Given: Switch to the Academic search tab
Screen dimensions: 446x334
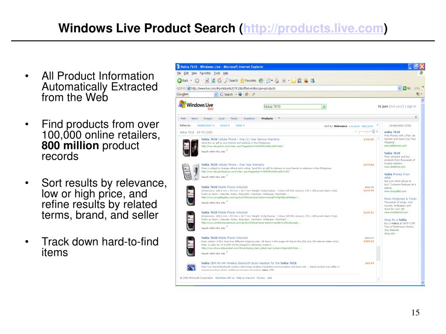Looking at the screenshot, I should pyautogui.click(x=249, y=118).
